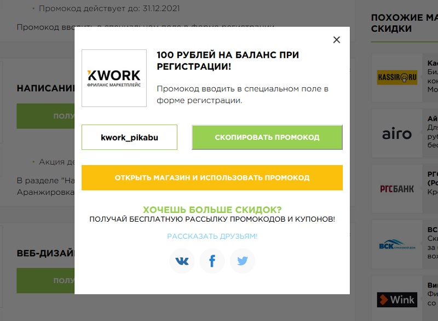The image size is (438, 321).
Task: Share via the Facebook icon
Action: point(212,261)
